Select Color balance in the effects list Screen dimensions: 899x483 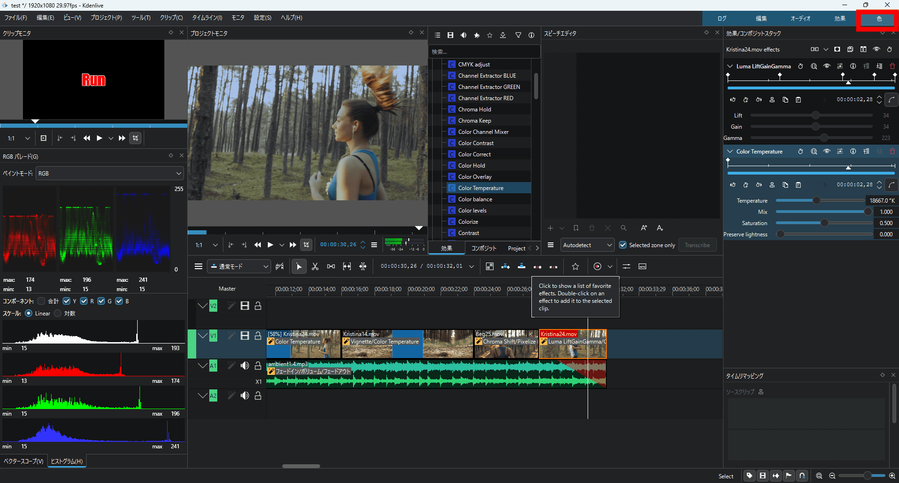(x=475, y=199)
